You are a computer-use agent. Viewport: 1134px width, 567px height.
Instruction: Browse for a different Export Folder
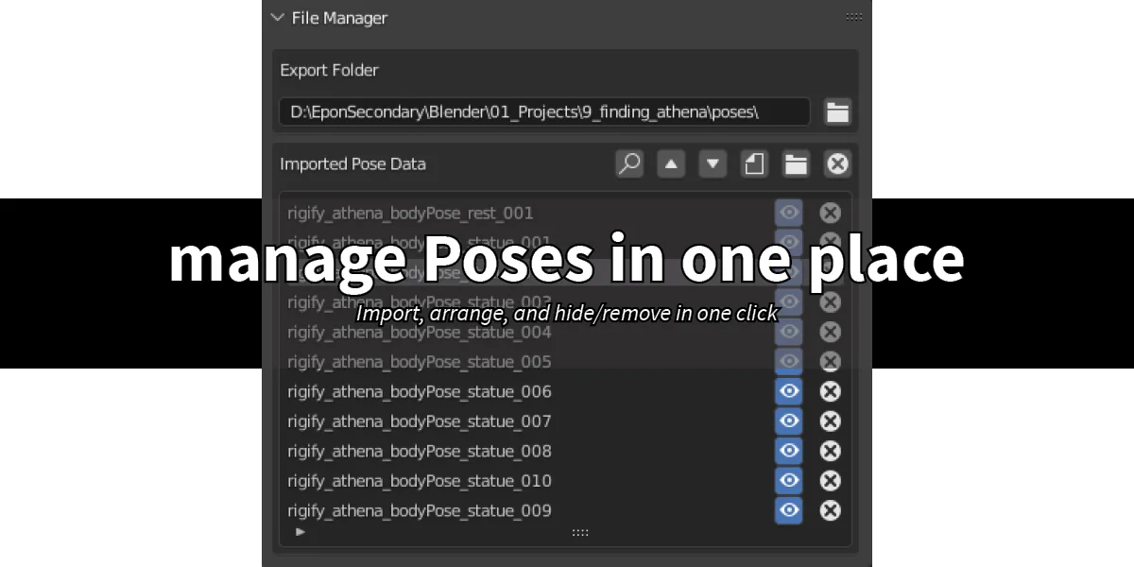837,111
